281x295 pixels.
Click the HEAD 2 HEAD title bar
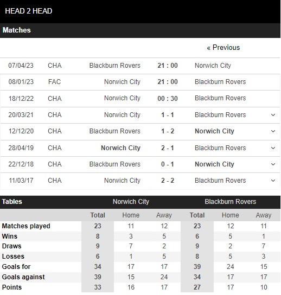[x=140, y=11]
